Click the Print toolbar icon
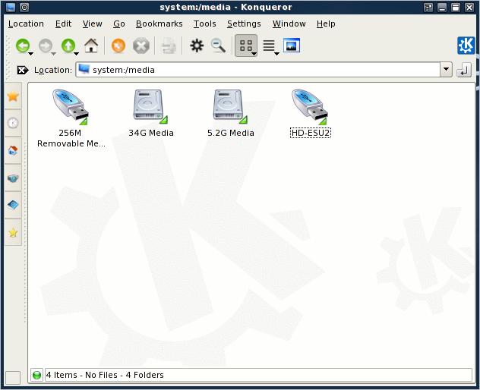480x390 pixels. [x=169, y=46]
